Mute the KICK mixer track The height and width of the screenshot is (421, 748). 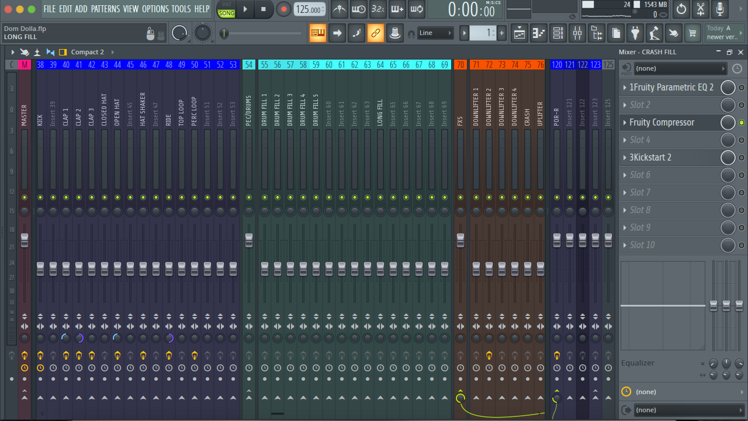tap(40, 197)
